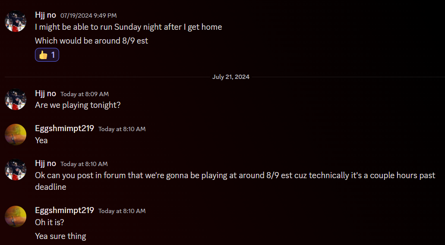Click the 'Yea sure thing' message
This screenshot has width=445, height=245.
tap(60, 236)
